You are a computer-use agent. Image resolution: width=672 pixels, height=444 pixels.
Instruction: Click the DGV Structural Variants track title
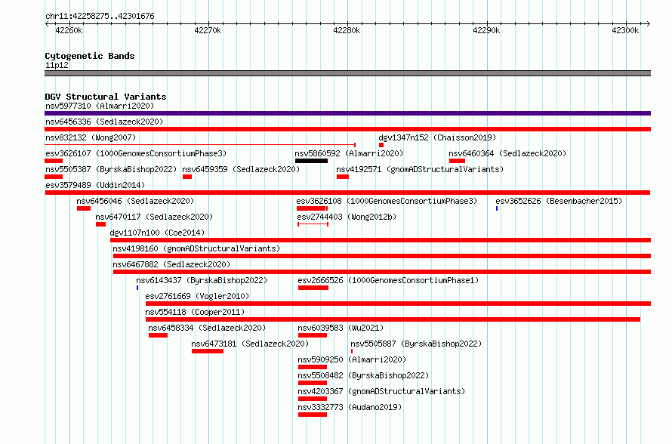[x=106, y=97]
